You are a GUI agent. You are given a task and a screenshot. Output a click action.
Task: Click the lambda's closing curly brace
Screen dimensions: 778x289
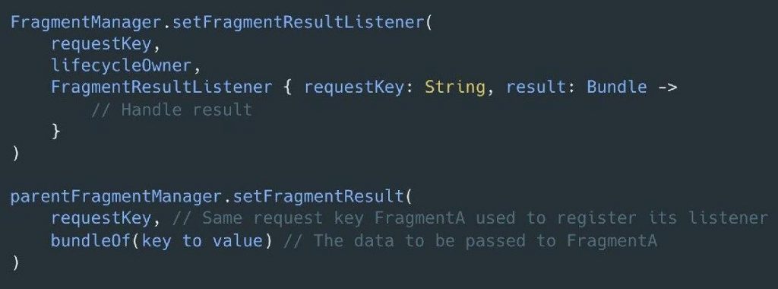[56, 131]
